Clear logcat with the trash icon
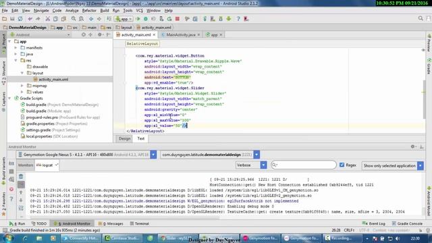The height and width of the screenshot is (243, 432). click(21, 177)
